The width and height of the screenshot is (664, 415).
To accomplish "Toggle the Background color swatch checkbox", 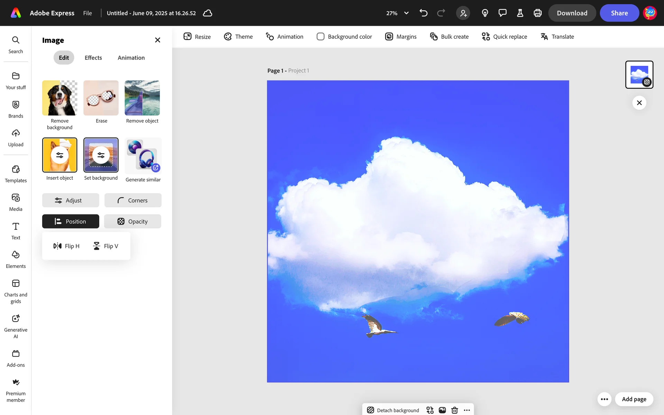I will click(x=320, y=37).
